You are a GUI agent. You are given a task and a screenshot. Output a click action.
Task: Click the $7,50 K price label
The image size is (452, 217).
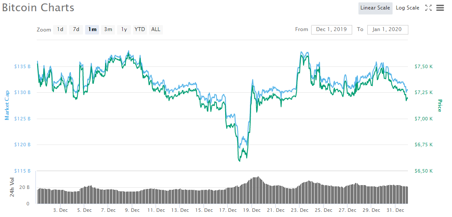(x=424, y=66)
